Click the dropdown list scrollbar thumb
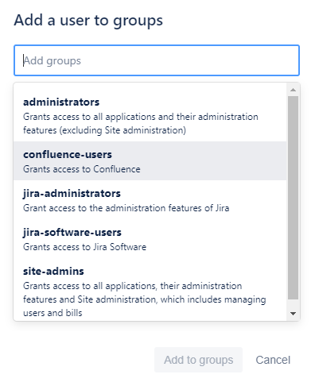Viewport: 315px width, 386px height. click(293, 198)
